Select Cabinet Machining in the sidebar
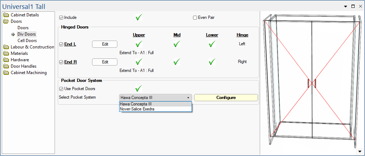The width and height of the screenshot is (365, 156). point(29,73)
